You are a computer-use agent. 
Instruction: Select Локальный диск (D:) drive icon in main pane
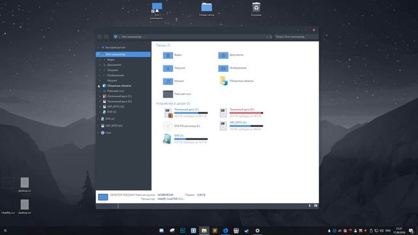coord(223,113)
